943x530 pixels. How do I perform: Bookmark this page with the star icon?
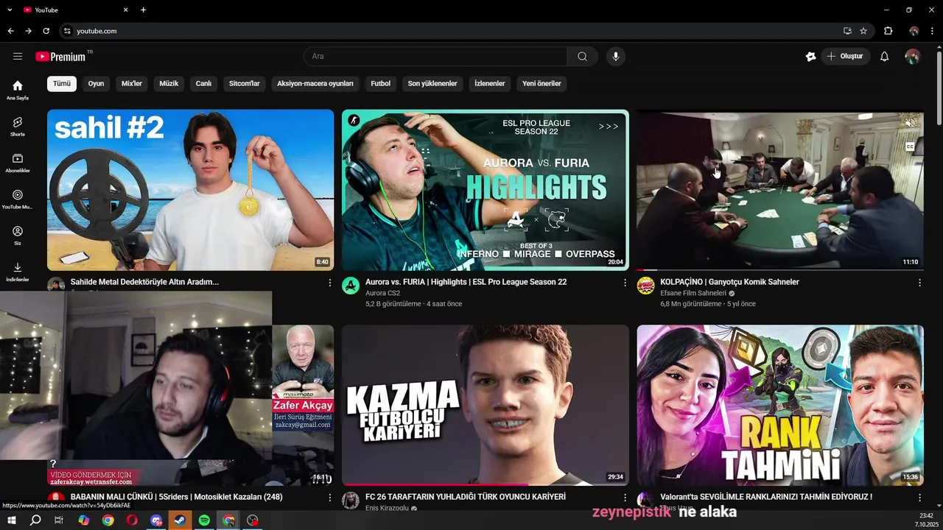pyautogui.click(x=863, y=31)
